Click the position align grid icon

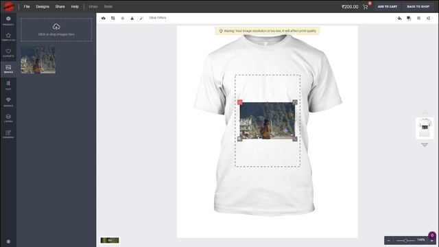pyautogui.click(x=418, y=19)
